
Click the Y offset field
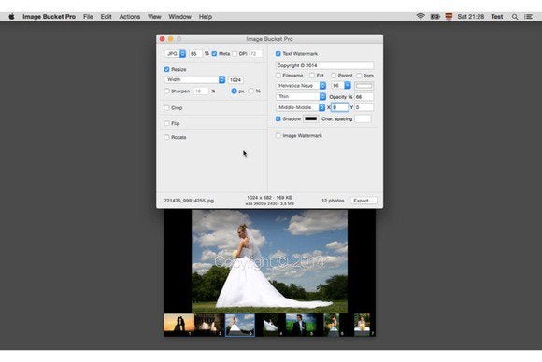click(x=364, y=107)
